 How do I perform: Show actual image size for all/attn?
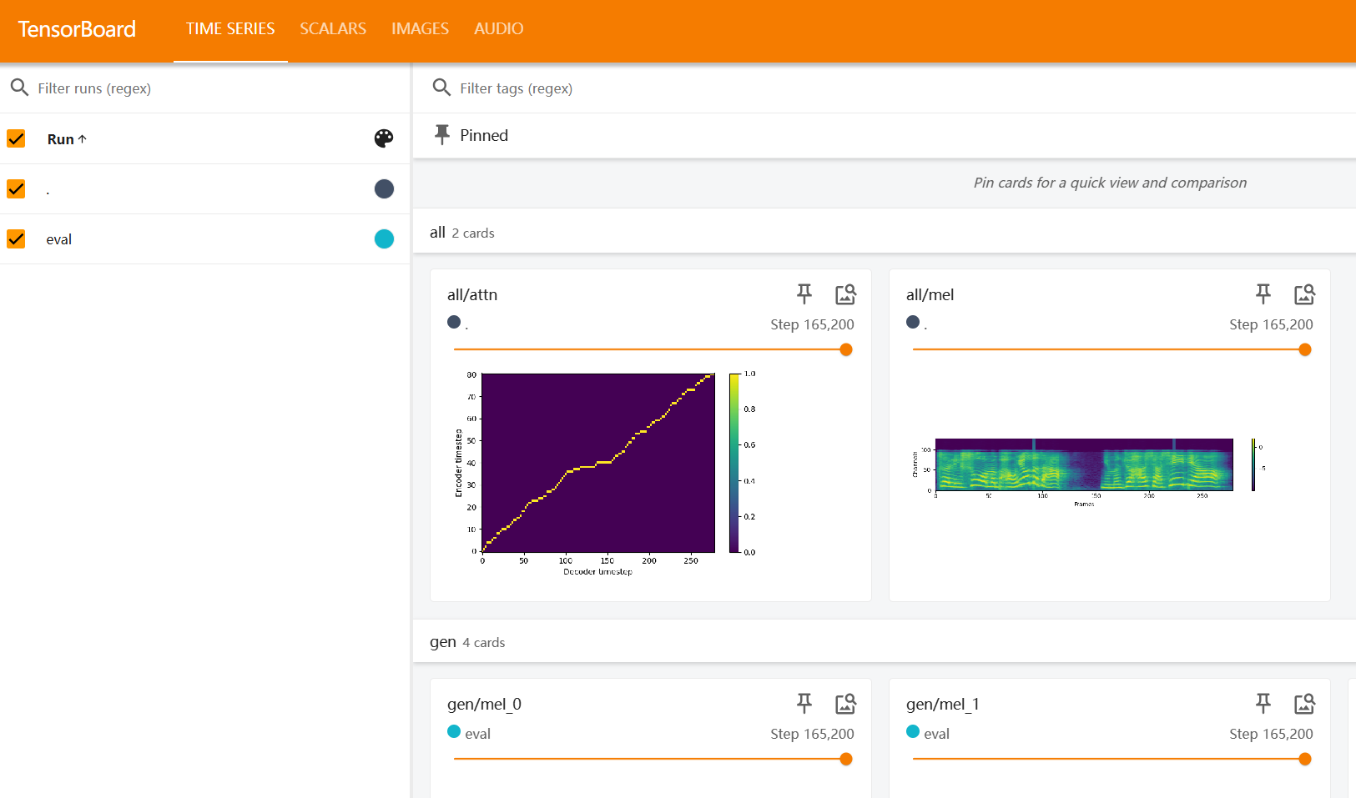(x=846, y=294)
